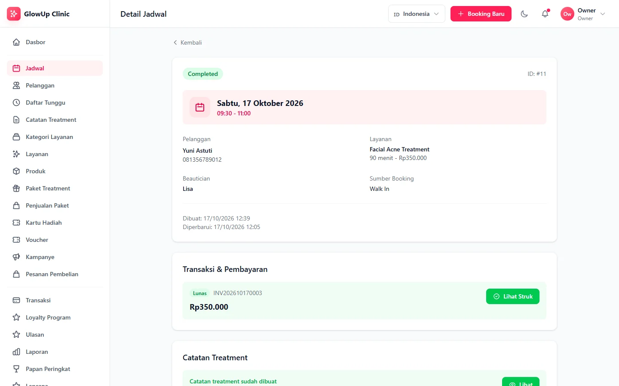Open the Indonesia language dropdown
619x386 pixels.
pos(417,14)
